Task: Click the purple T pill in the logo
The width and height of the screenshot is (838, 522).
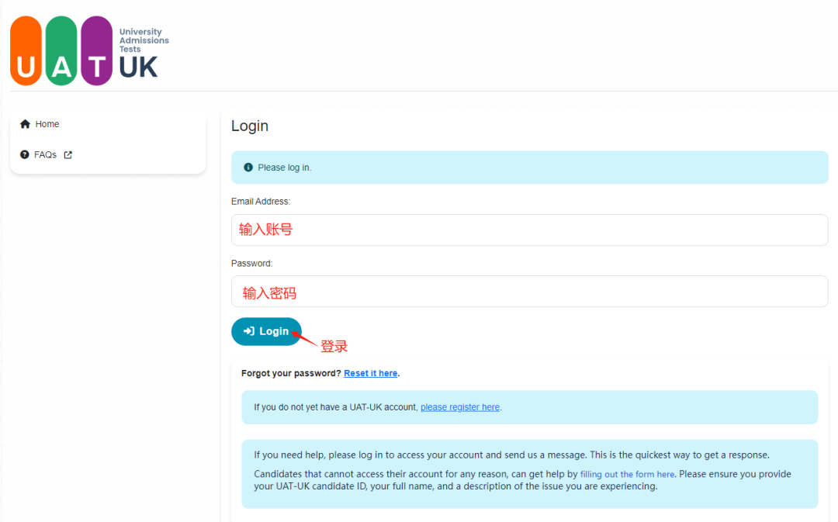Action: pos(96,50)
